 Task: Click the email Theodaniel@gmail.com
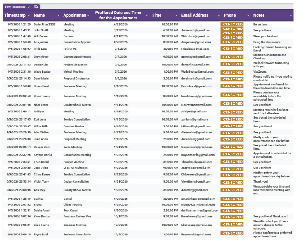point(196,162)
